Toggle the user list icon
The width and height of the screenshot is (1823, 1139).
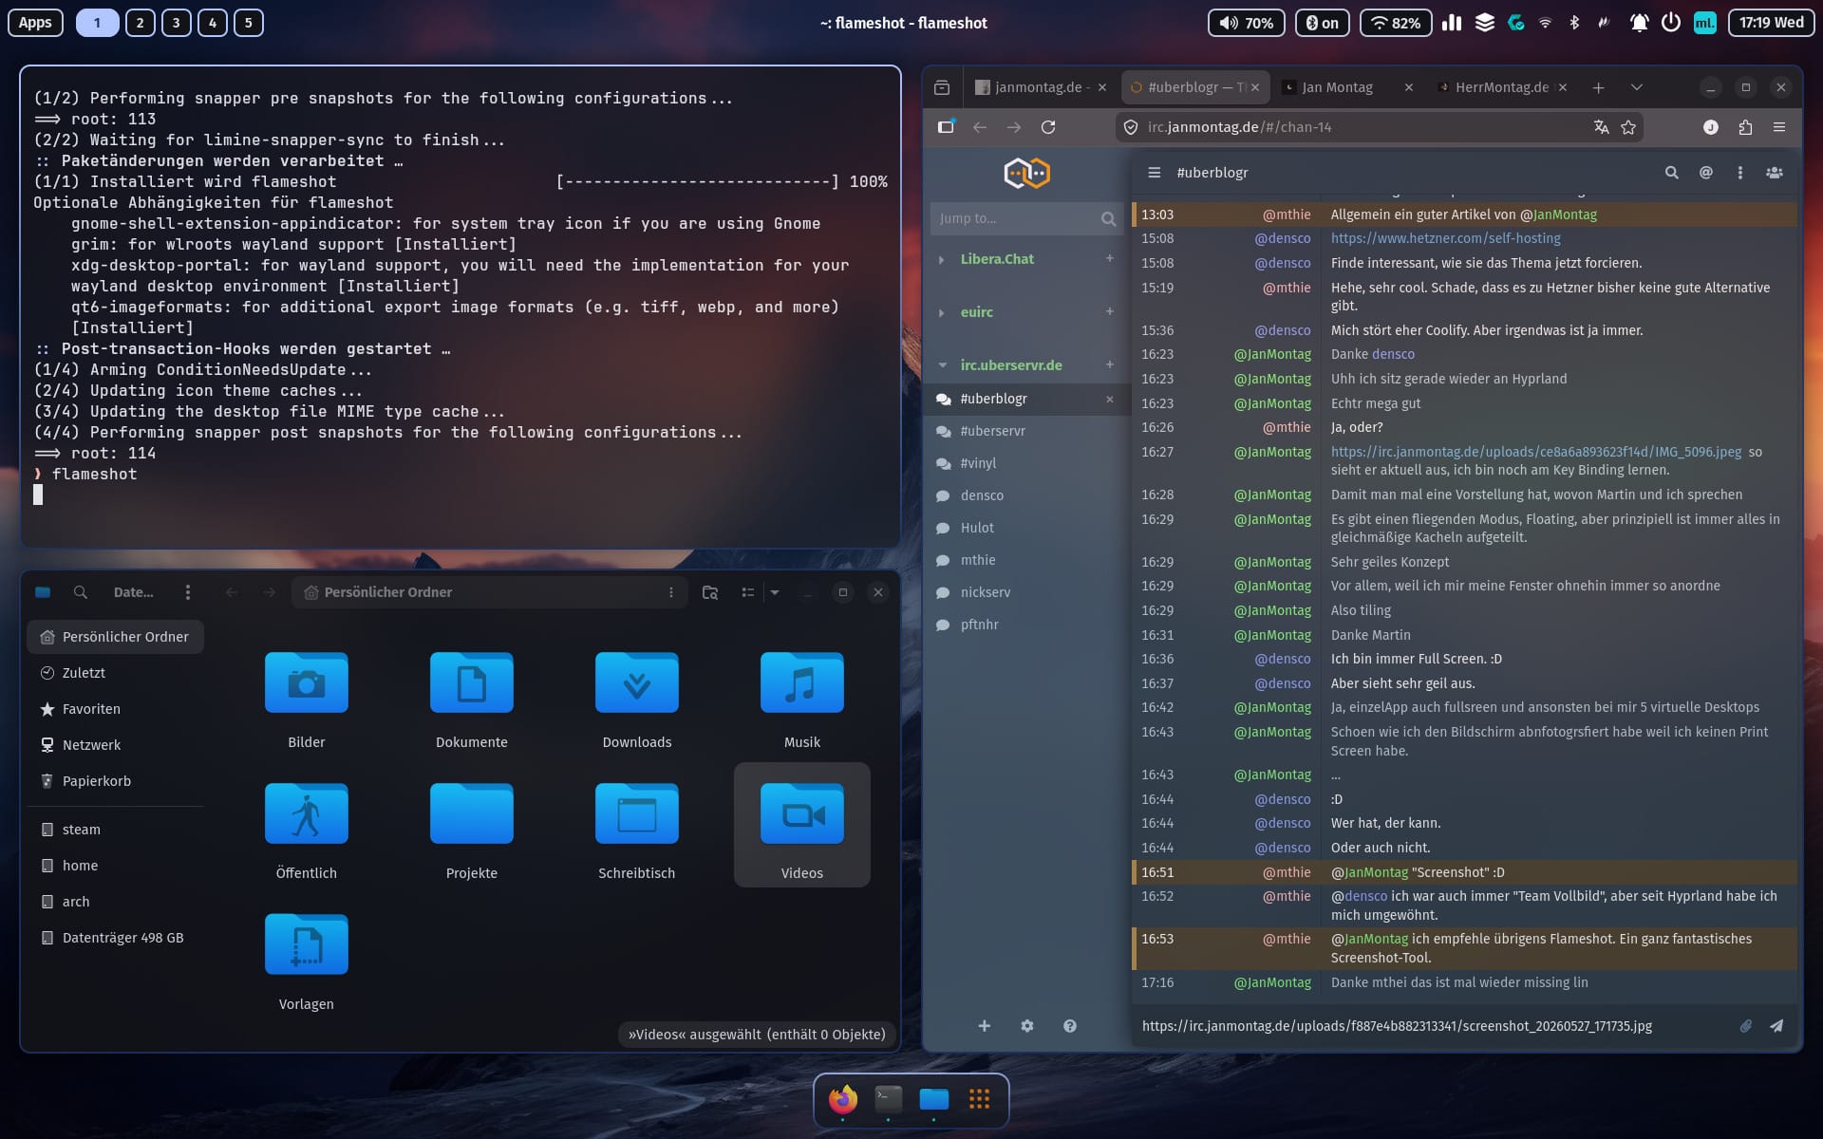point(1775,173)
